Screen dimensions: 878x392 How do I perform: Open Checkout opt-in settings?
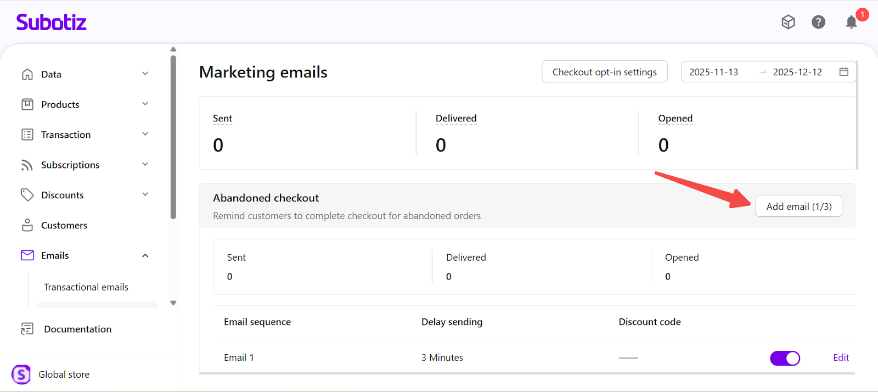(604, 72)
